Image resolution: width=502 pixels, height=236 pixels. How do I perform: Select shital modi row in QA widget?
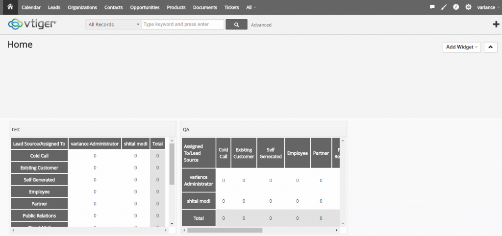tap(199, 201)
